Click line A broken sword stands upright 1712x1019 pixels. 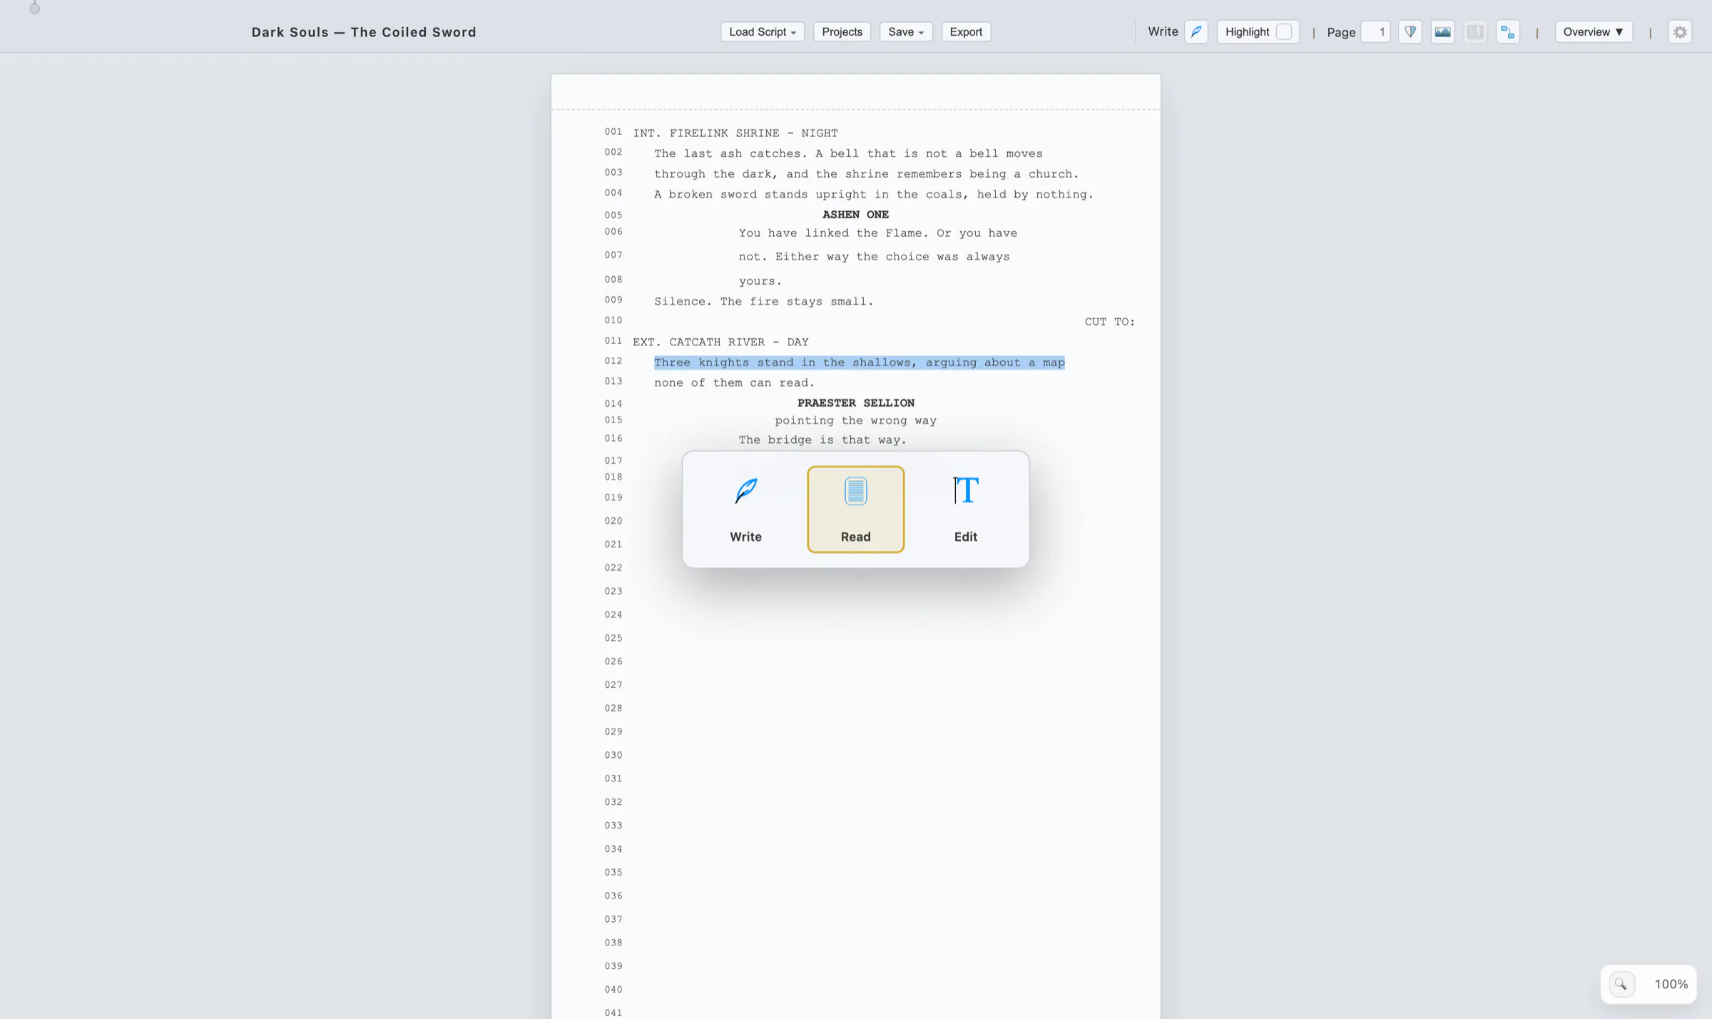coord(873,195)
